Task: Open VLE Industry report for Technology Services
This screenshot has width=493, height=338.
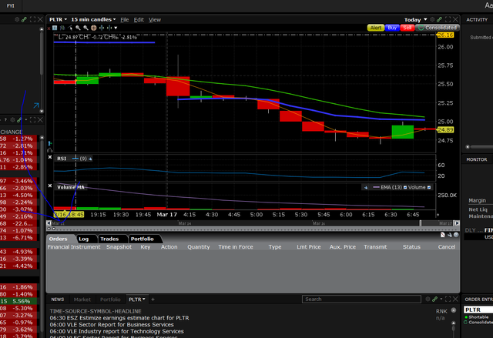Action: (x=116, y=331)
